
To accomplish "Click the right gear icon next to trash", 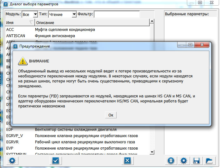I will (x=184, y=161).
